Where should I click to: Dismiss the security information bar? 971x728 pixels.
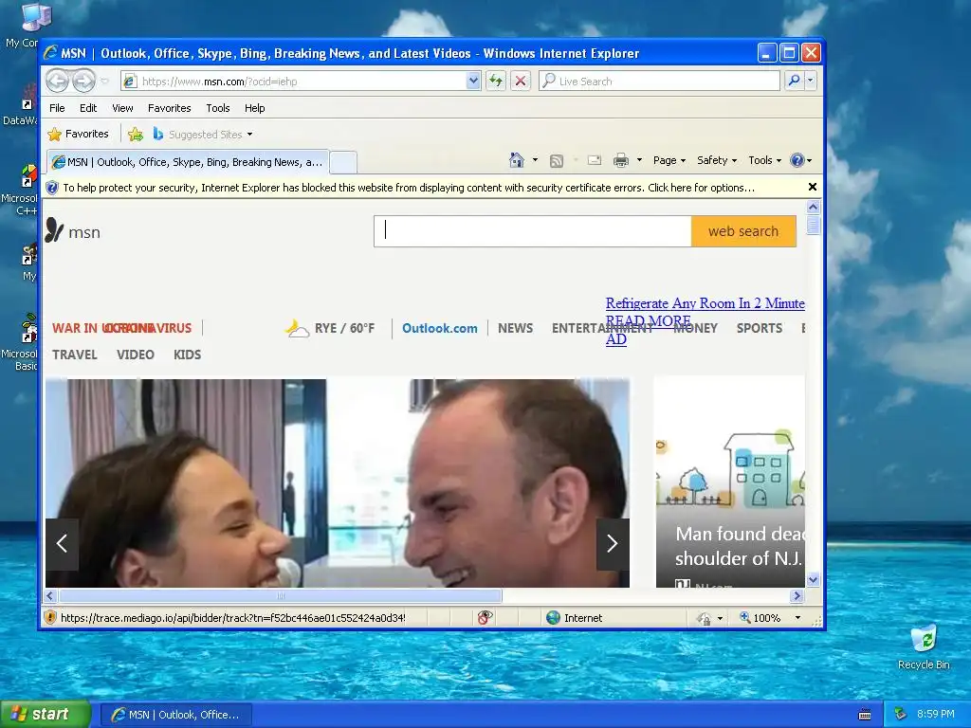click(813, 187)
